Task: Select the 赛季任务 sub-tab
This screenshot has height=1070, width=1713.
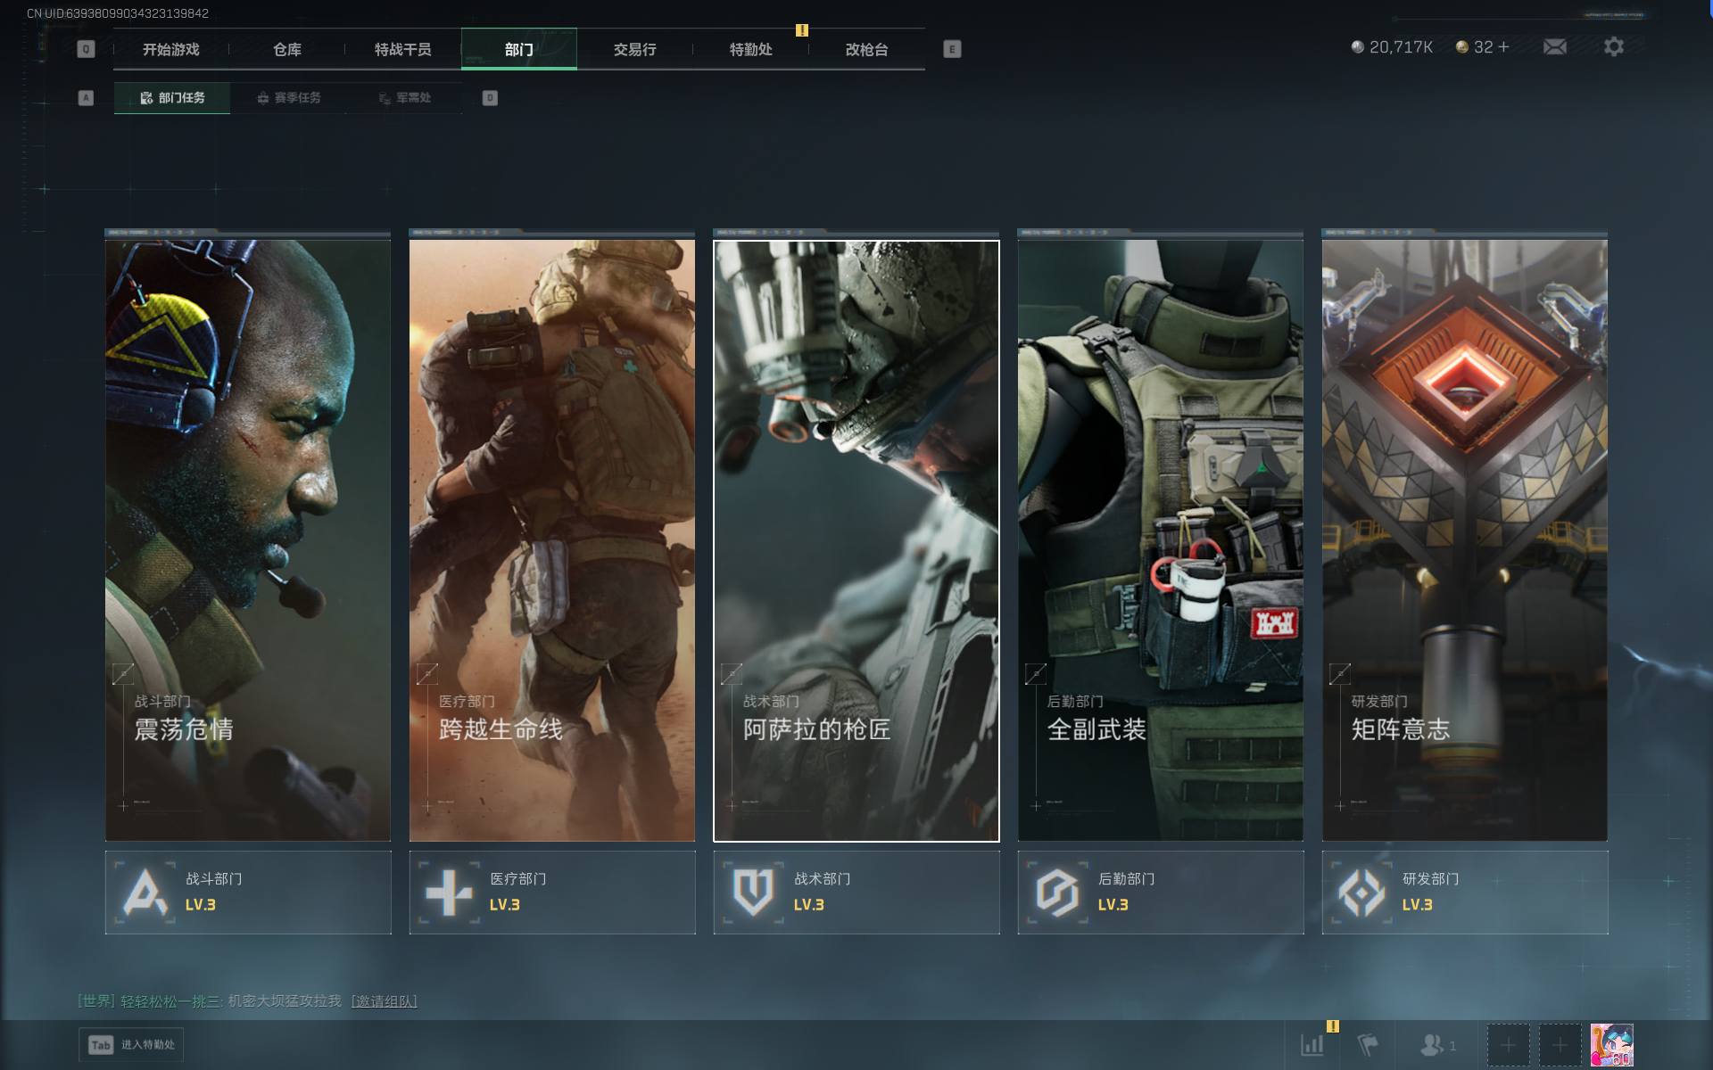Action: pyautogui.click(x=288, y=98)
